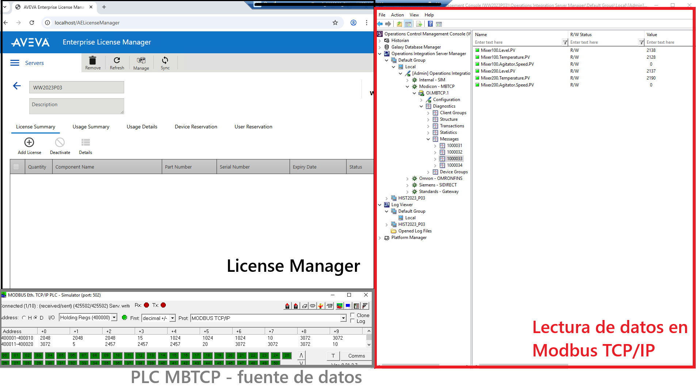Open Help with the question mark icon
Image resolution: width=696 pixels, height=386 pixels.
[x=431, y=24]
